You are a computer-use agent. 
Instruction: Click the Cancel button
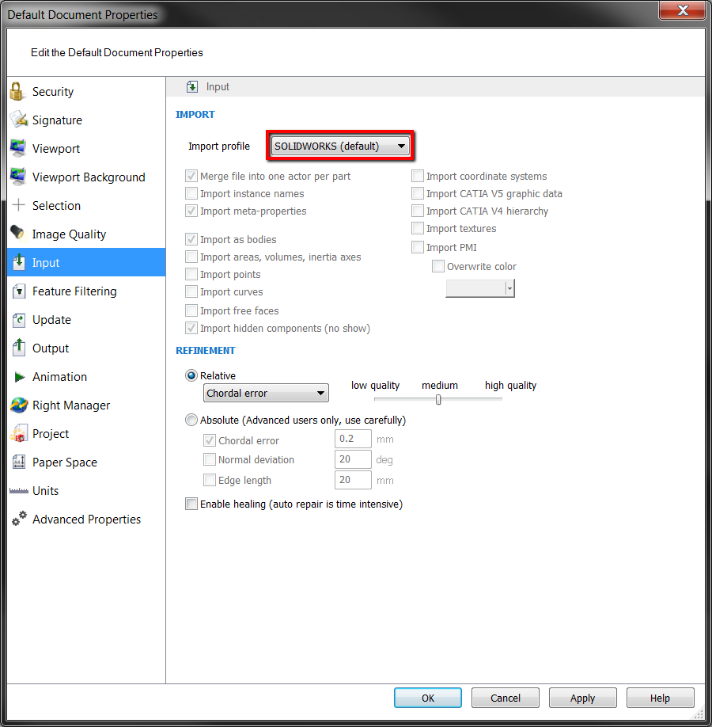click(x=506, y=698)
